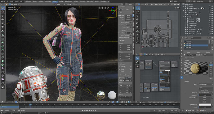Click the Assign material button
214x114 pixels.
click(x=188, y=52)
